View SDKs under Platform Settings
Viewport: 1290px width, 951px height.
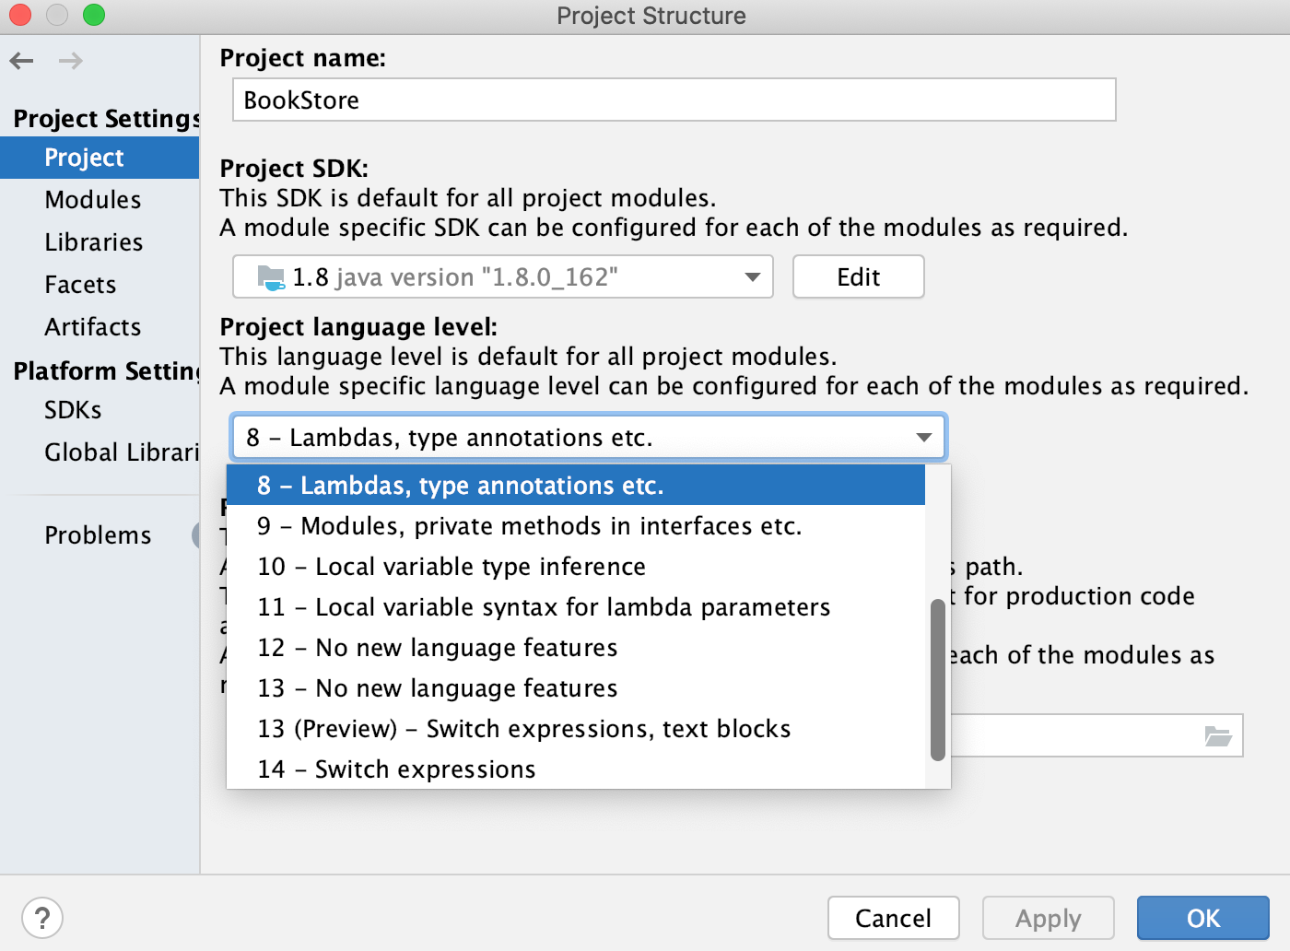tap(73, 410)
